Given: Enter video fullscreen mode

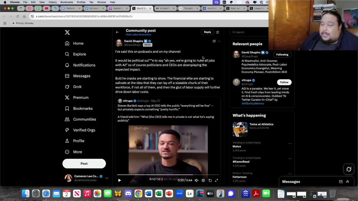Looking at the screenshot, I should (216, 180).
